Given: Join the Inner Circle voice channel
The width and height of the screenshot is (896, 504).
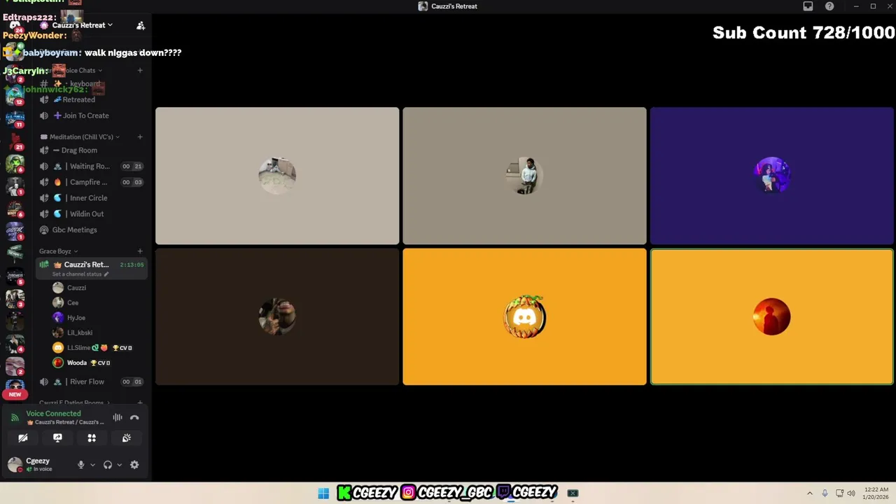Looking at the screenshot, I should [91, 198].
